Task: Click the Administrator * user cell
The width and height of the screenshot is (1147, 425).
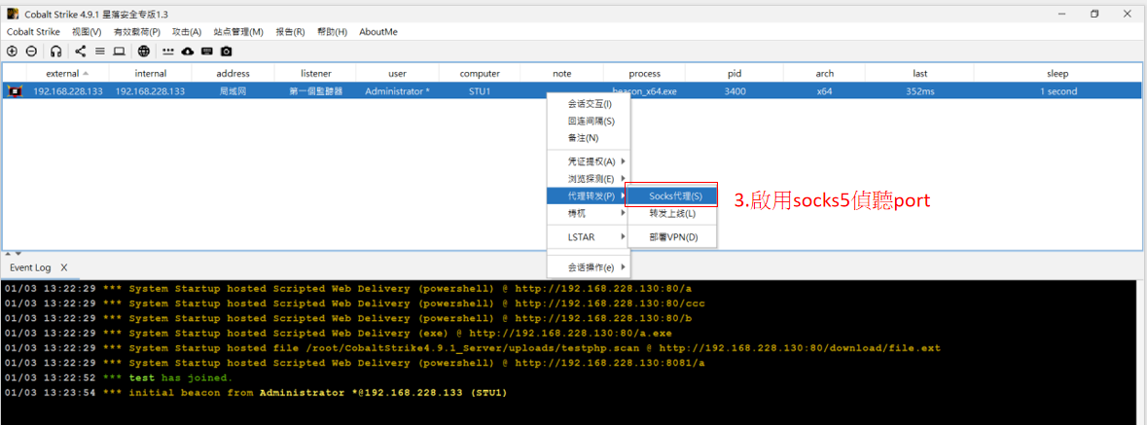Action: [x=397, y=91]
